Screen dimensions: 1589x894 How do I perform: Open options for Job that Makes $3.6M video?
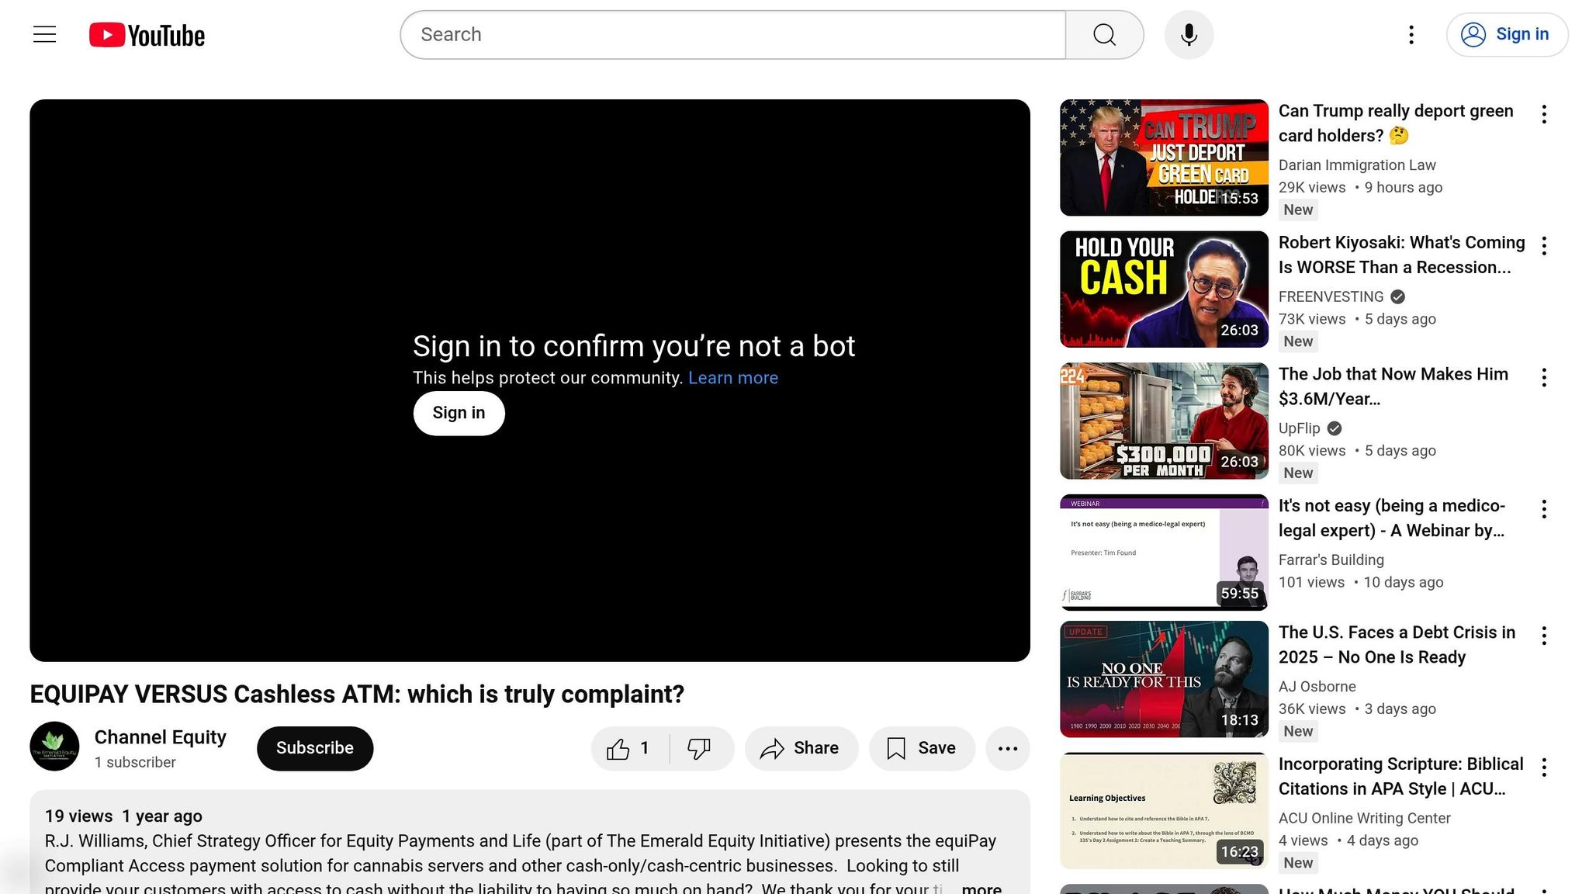pos(1544,378)
